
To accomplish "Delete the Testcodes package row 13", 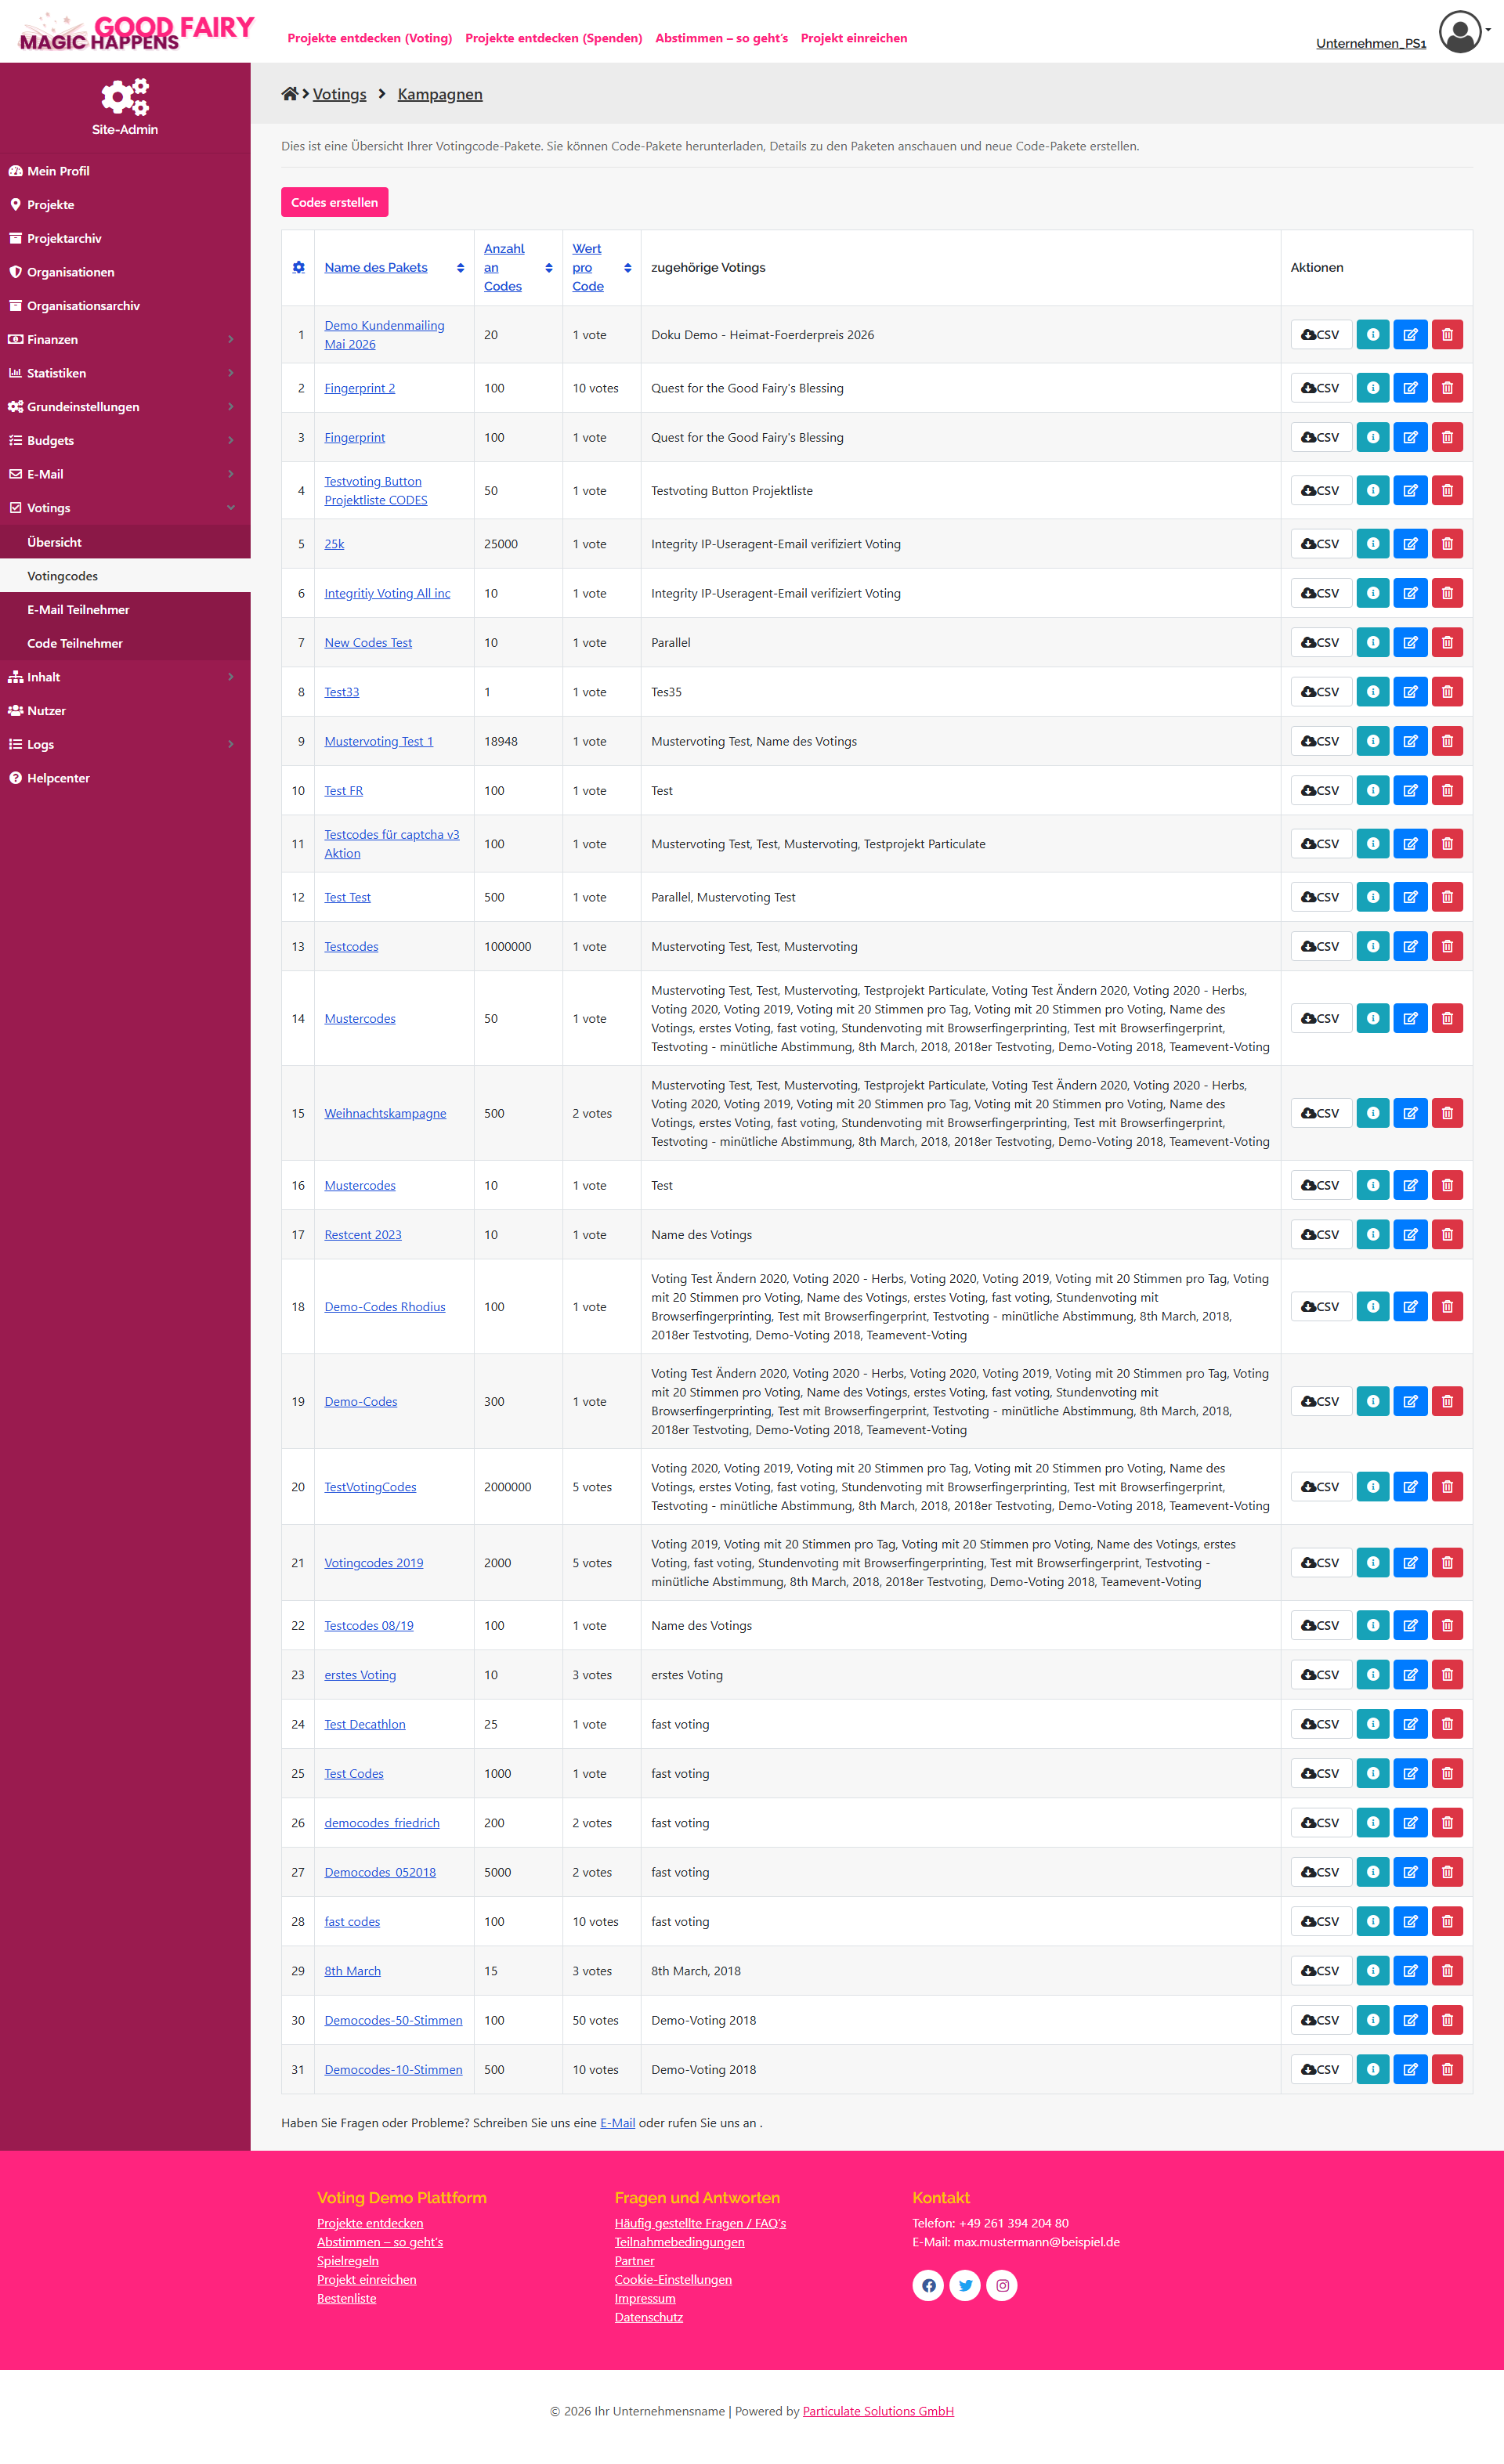I will 1447,946.
